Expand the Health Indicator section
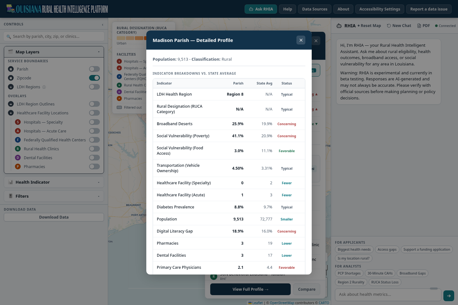458x305 pixels. [54, 182]
